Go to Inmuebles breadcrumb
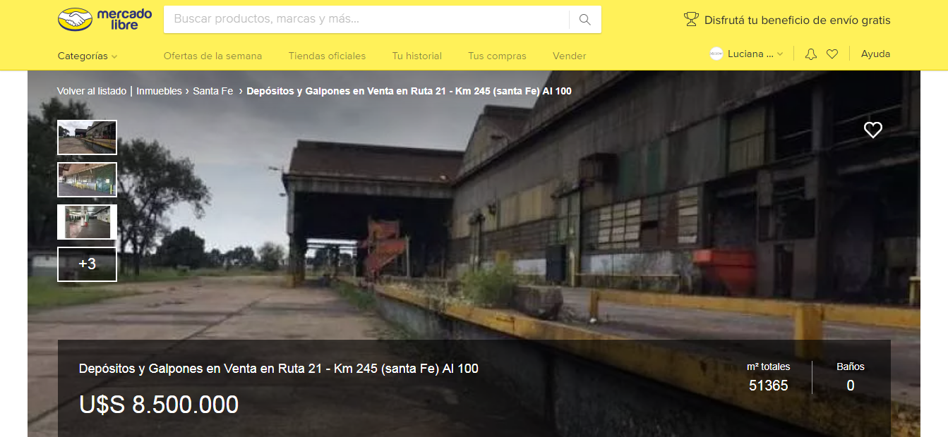 159,91
